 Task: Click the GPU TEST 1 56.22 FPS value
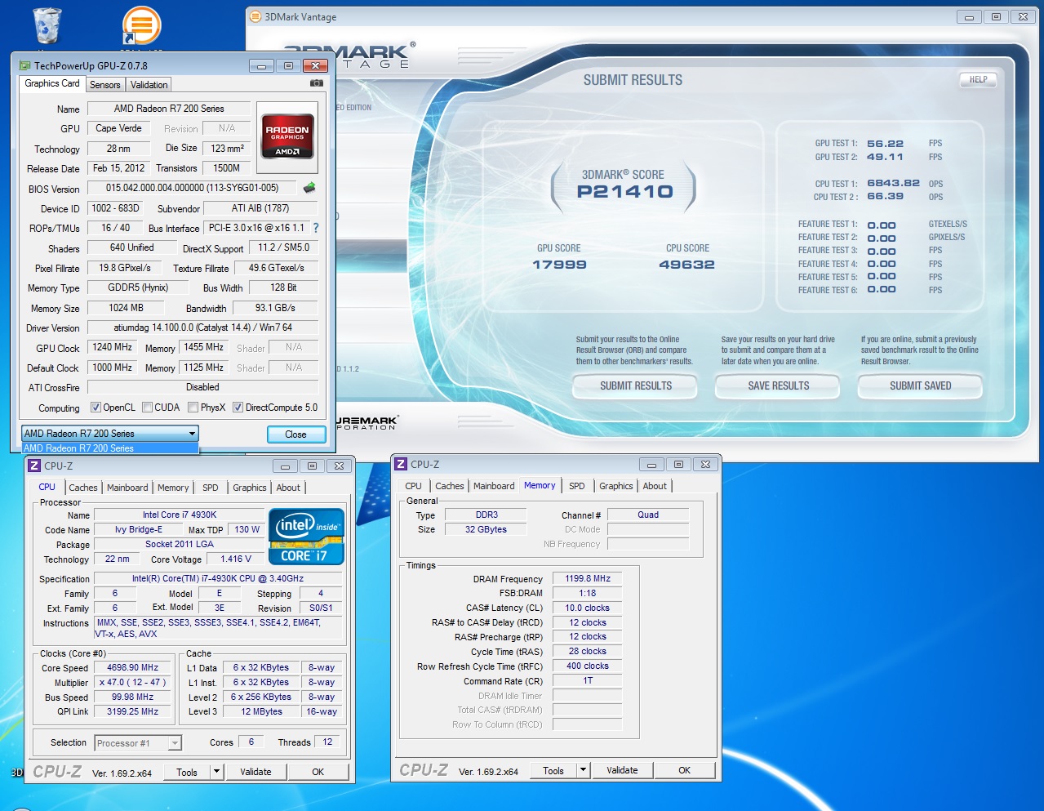(885, 144)
